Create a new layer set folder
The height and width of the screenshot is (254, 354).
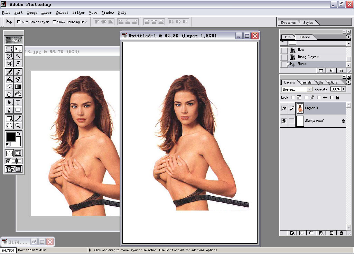311,233
